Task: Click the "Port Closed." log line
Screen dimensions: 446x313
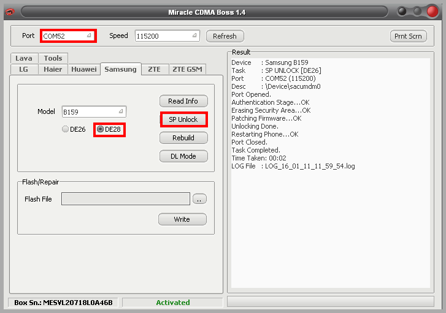Action: pos(249,142)
